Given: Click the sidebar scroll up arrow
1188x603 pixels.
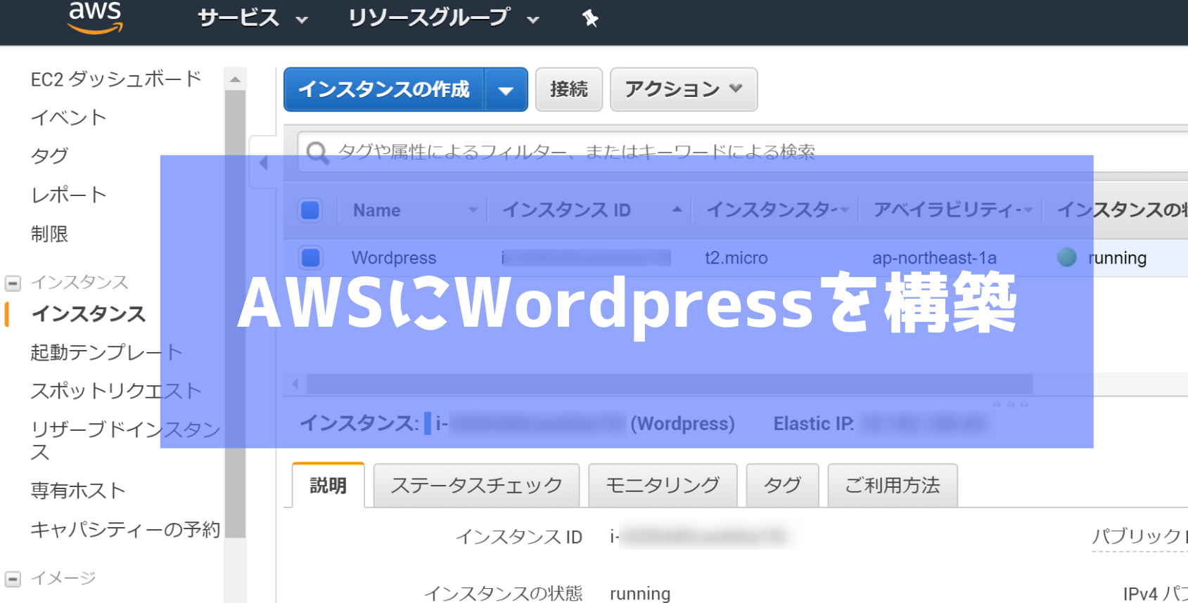Looking at the screenshot, I should click(235, 79).
